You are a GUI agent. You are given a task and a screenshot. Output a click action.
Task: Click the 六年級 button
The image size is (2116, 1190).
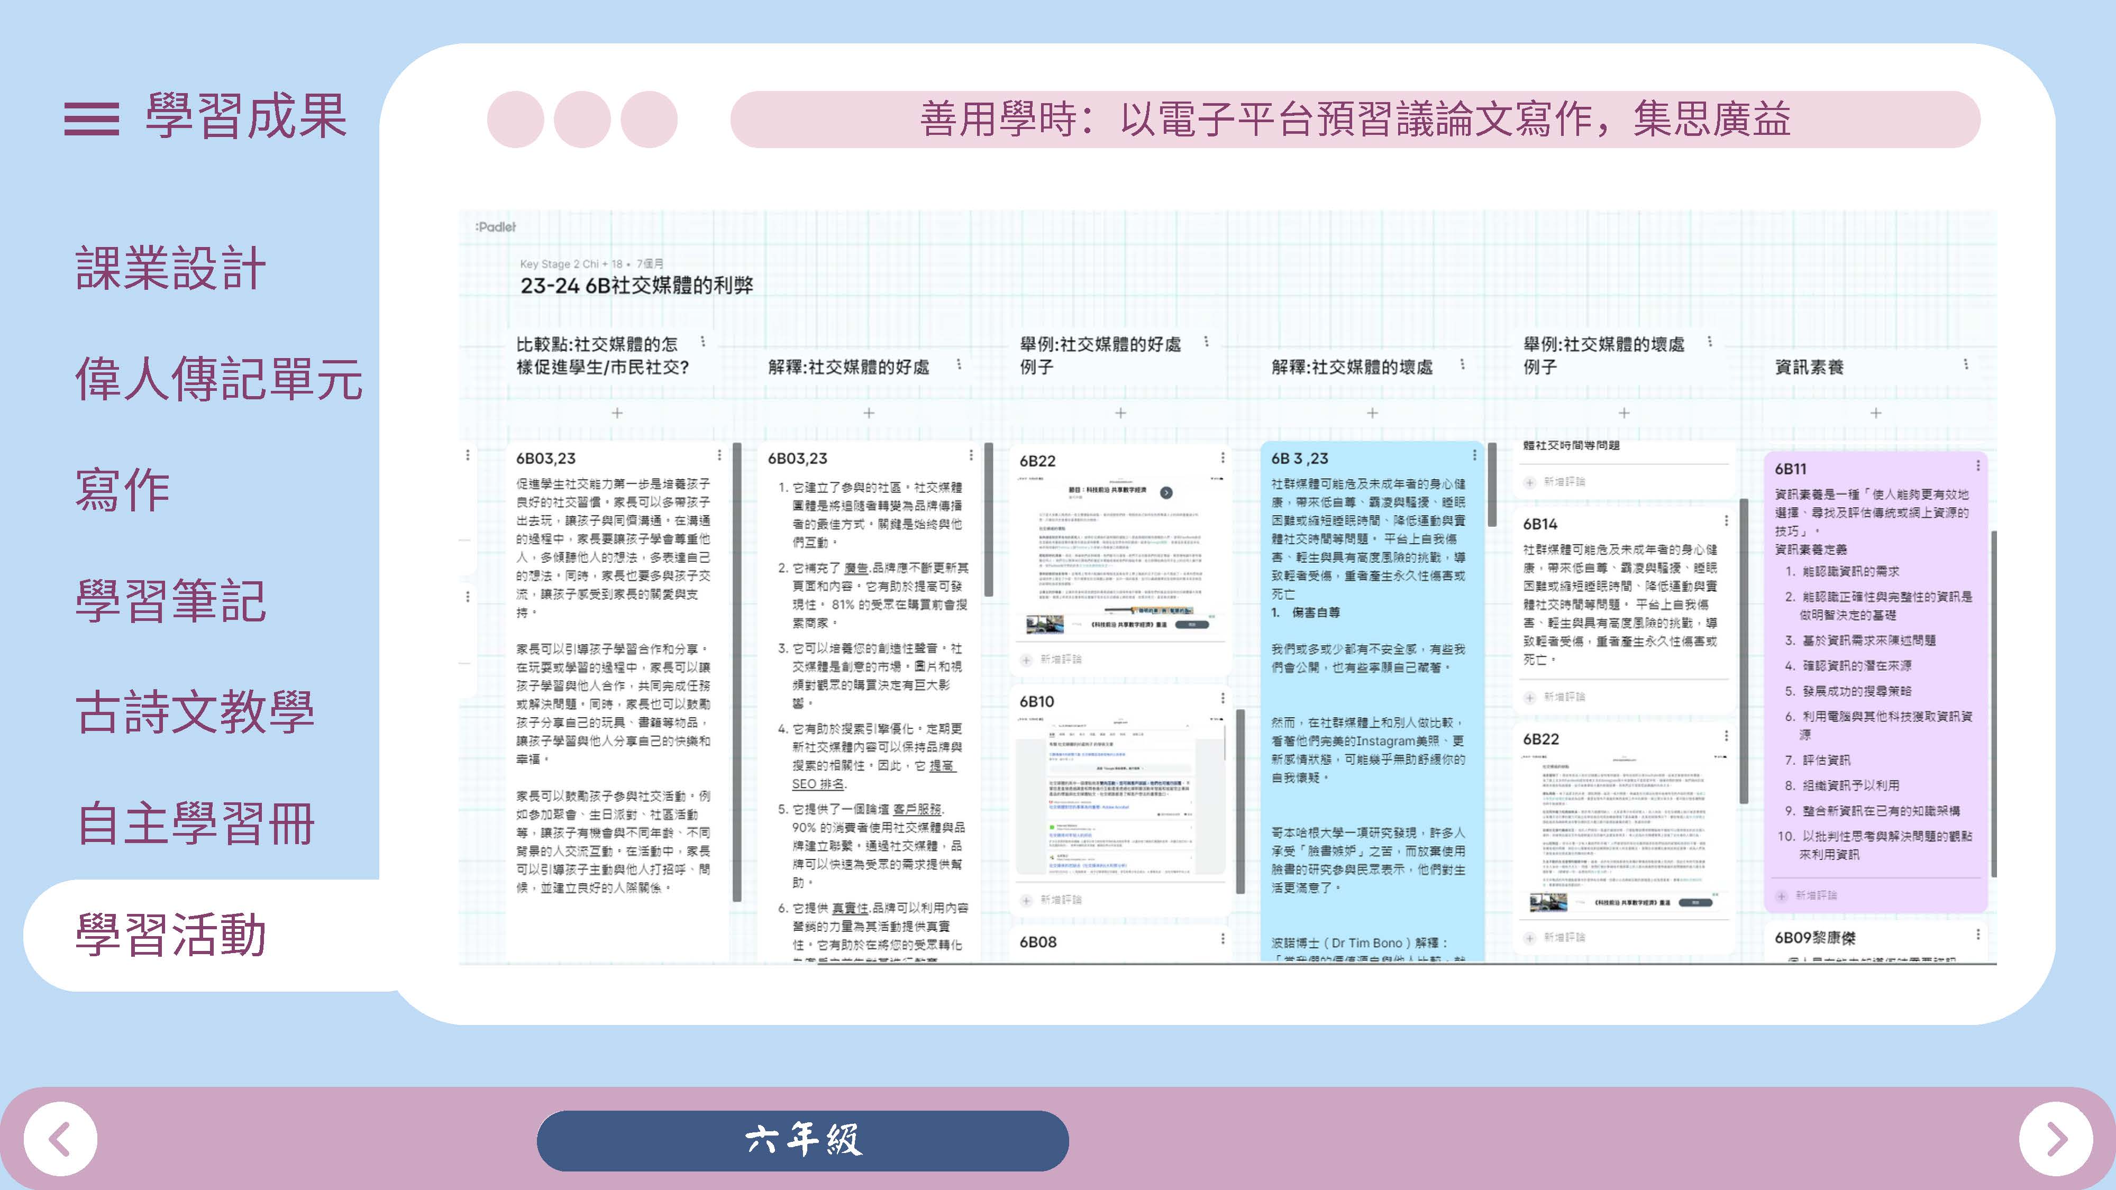802,1140
